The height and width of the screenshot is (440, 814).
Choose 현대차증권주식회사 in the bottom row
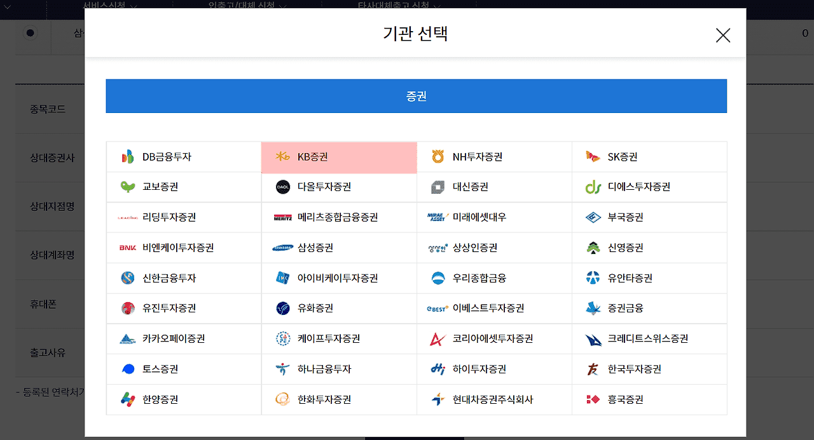(493, 400)
